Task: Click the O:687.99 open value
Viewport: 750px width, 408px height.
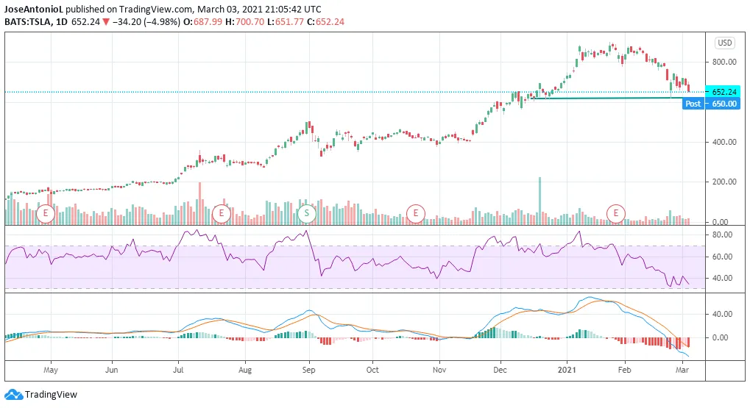Action: point(202,22)
